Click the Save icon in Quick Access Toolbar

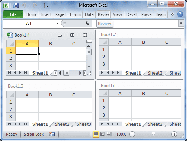pyautogui.click(x=16, y=5)
